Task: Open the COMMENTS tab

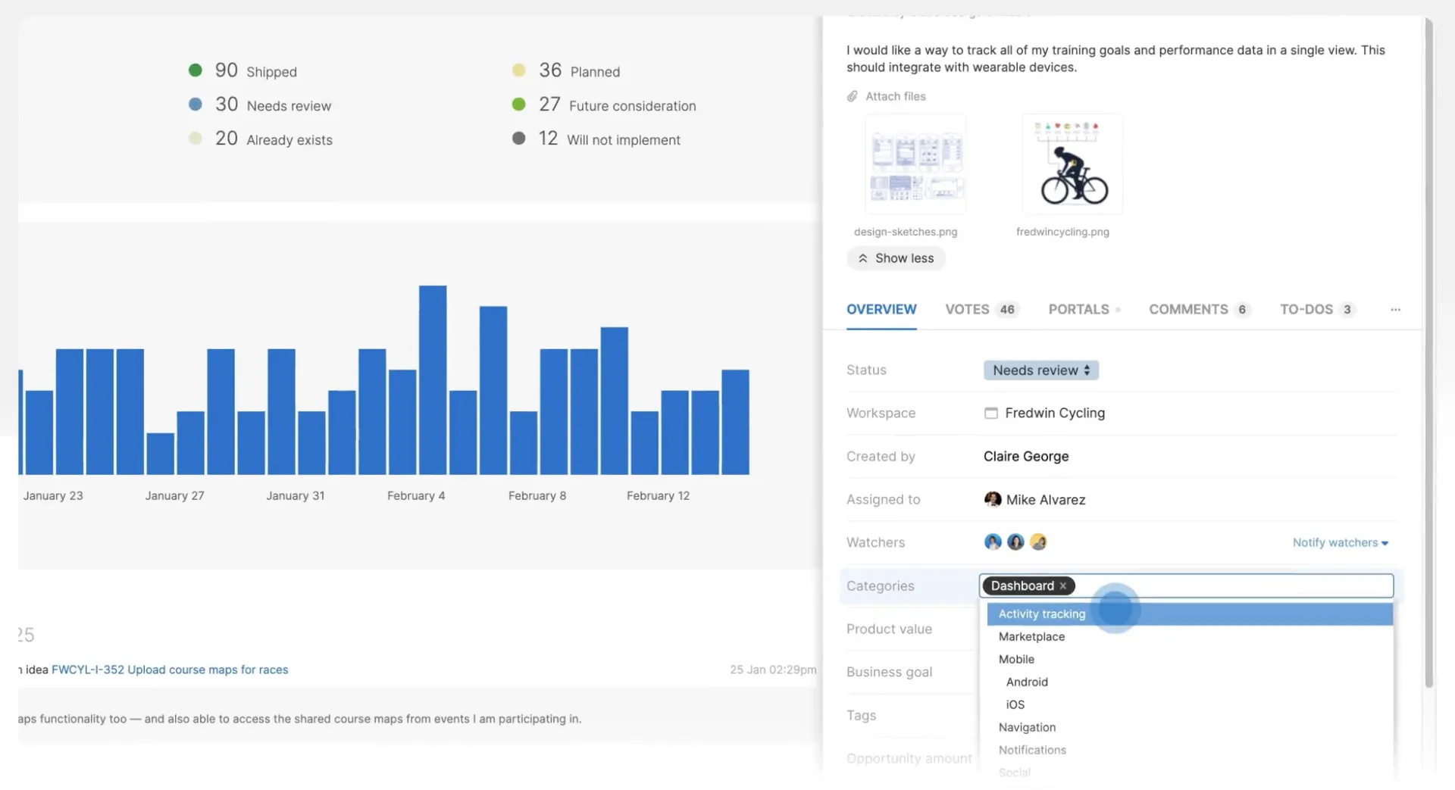Action: tap(1199, 309)
